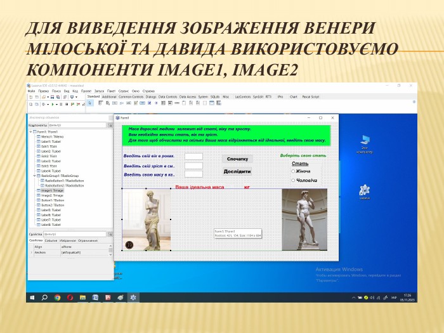Open the Запуск menu
The height and width of the screenshot is (333, 444).
coord(100,91)
